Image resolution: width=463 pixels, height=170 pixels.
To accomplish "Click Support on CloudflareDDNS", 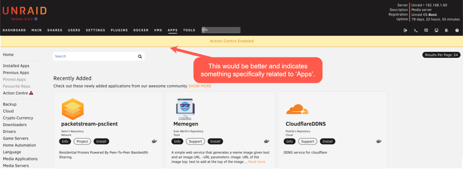I will pyautogui.click(x=308, y=141).
